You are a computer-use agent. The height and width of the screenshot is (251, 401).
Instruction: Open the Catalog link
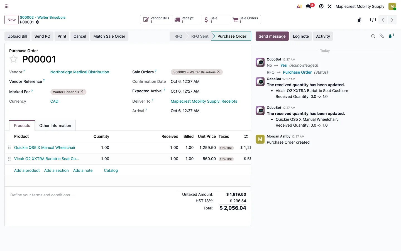tap(111, 170)
